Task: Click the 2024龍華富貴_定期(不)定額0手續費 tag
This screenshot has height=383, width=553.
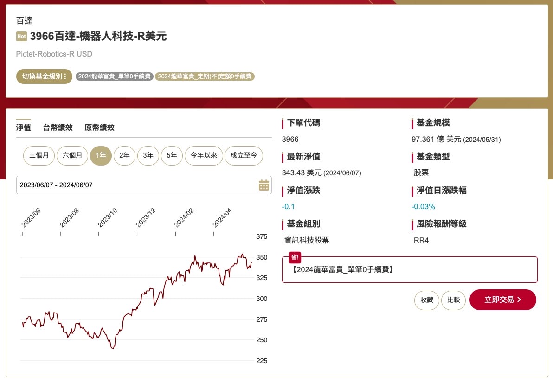Action: (x=205, y=77)
